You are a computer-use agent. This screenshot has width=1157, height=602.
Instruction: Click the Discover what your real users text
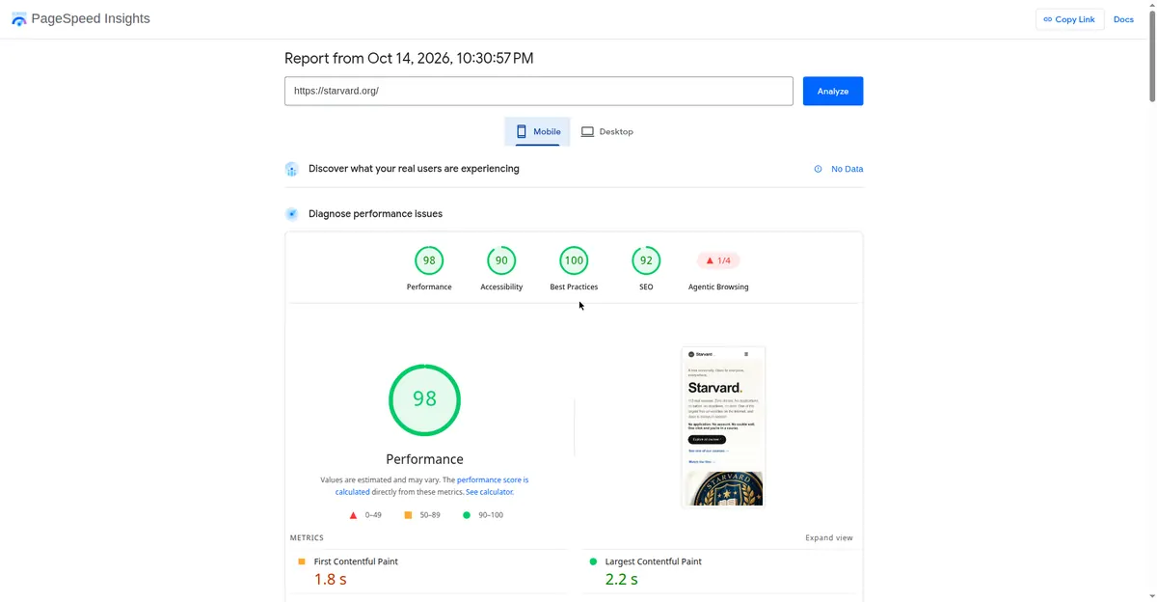click(414, 169)
